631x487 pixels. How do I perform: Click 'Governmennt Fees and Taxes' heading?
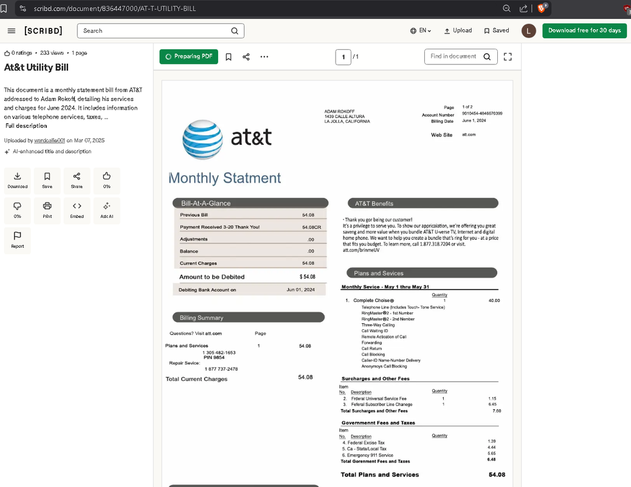(378, 422)
